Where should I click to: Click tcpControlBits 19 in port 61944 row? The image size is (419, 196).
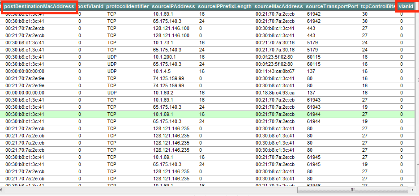(x=365, y=121)
